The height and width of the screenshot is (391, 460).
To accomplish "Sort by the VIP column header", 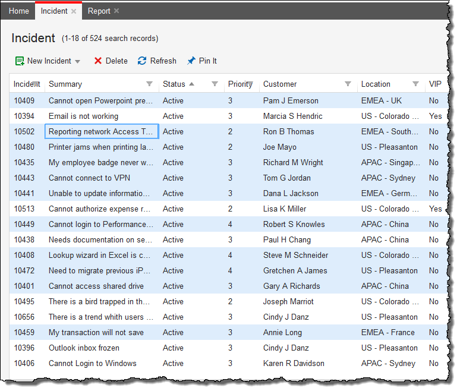I will click(435, 84).
